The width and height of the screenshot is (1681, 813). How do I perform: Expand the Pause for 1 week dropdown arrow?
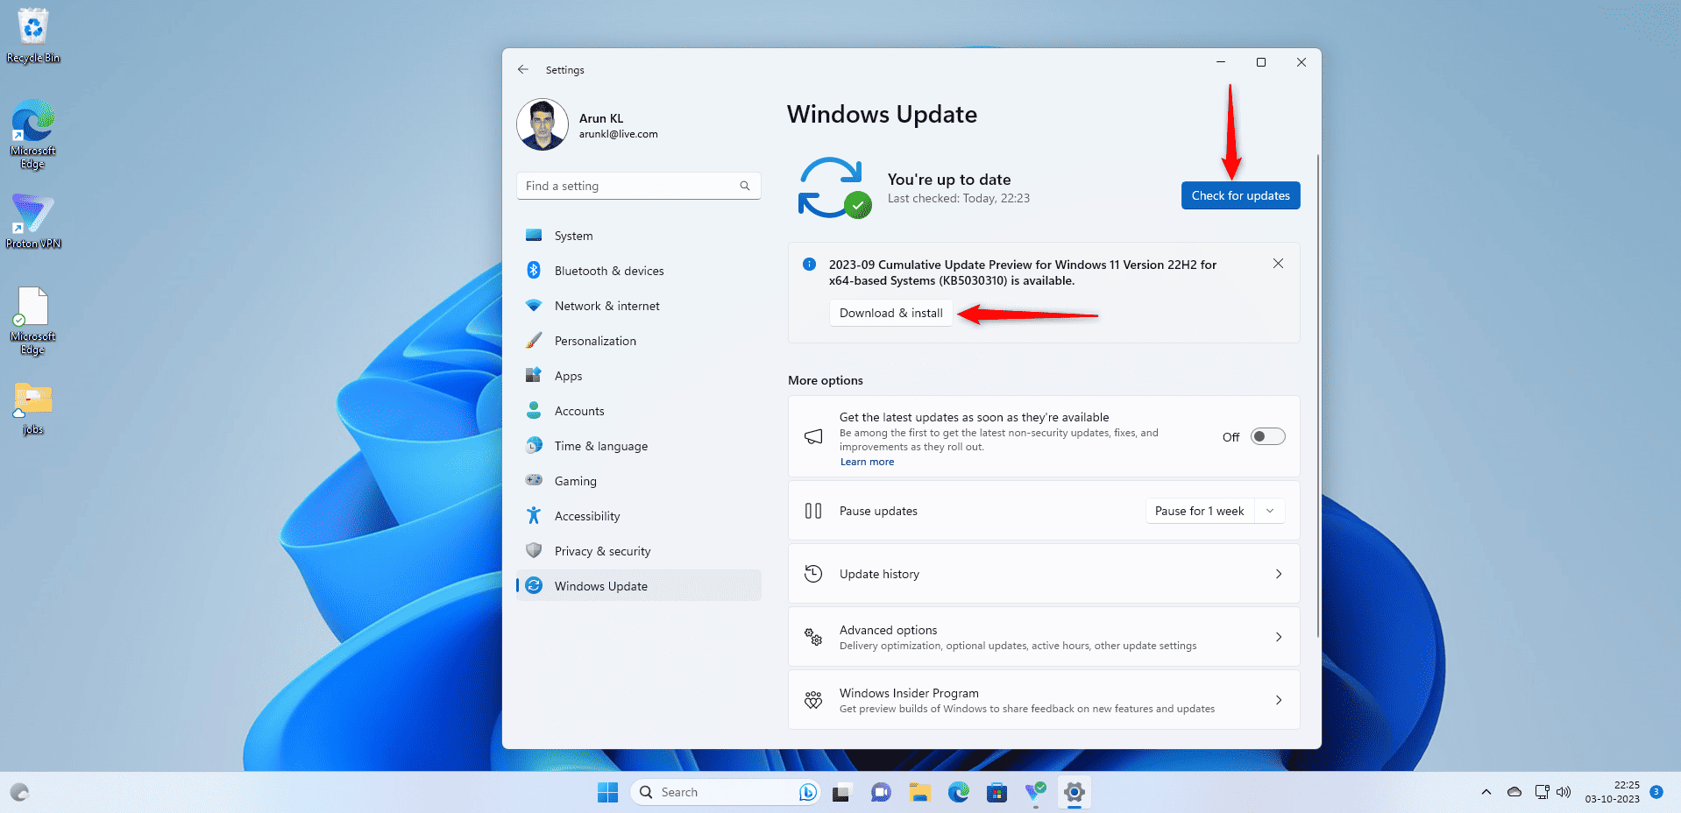click(x=1270, y=511)
